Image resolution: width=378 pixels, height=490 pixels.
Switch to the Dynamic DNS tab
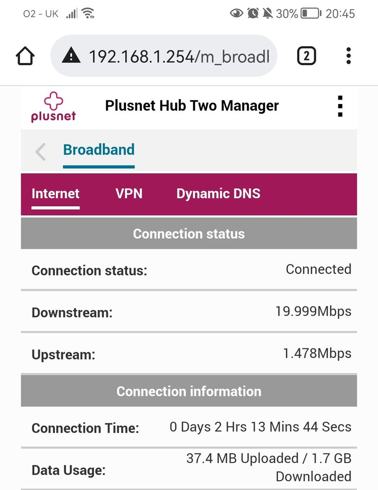pyautogui.click(x=218, y=193)
